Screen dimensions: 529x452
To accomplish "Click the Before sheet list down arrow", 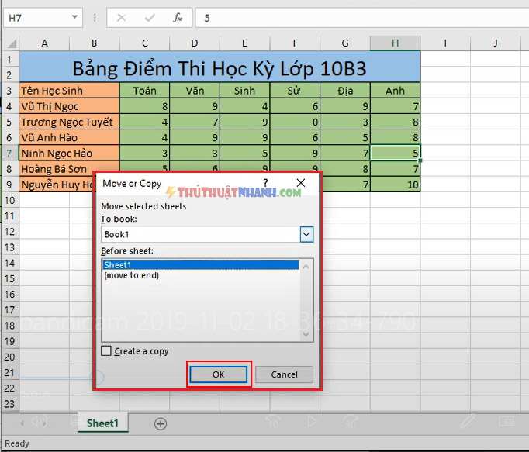I will click(x=306, y=334).
